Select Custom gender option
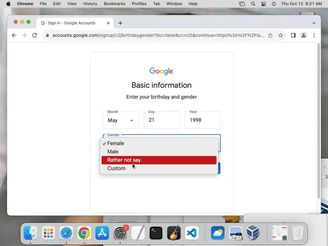The image size is (328, 246). pos(159,168)
